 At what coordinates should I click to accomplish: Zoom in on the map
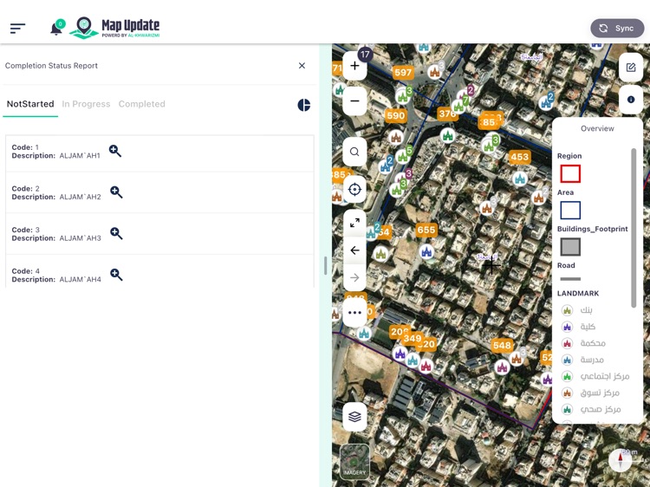[354, 66]
